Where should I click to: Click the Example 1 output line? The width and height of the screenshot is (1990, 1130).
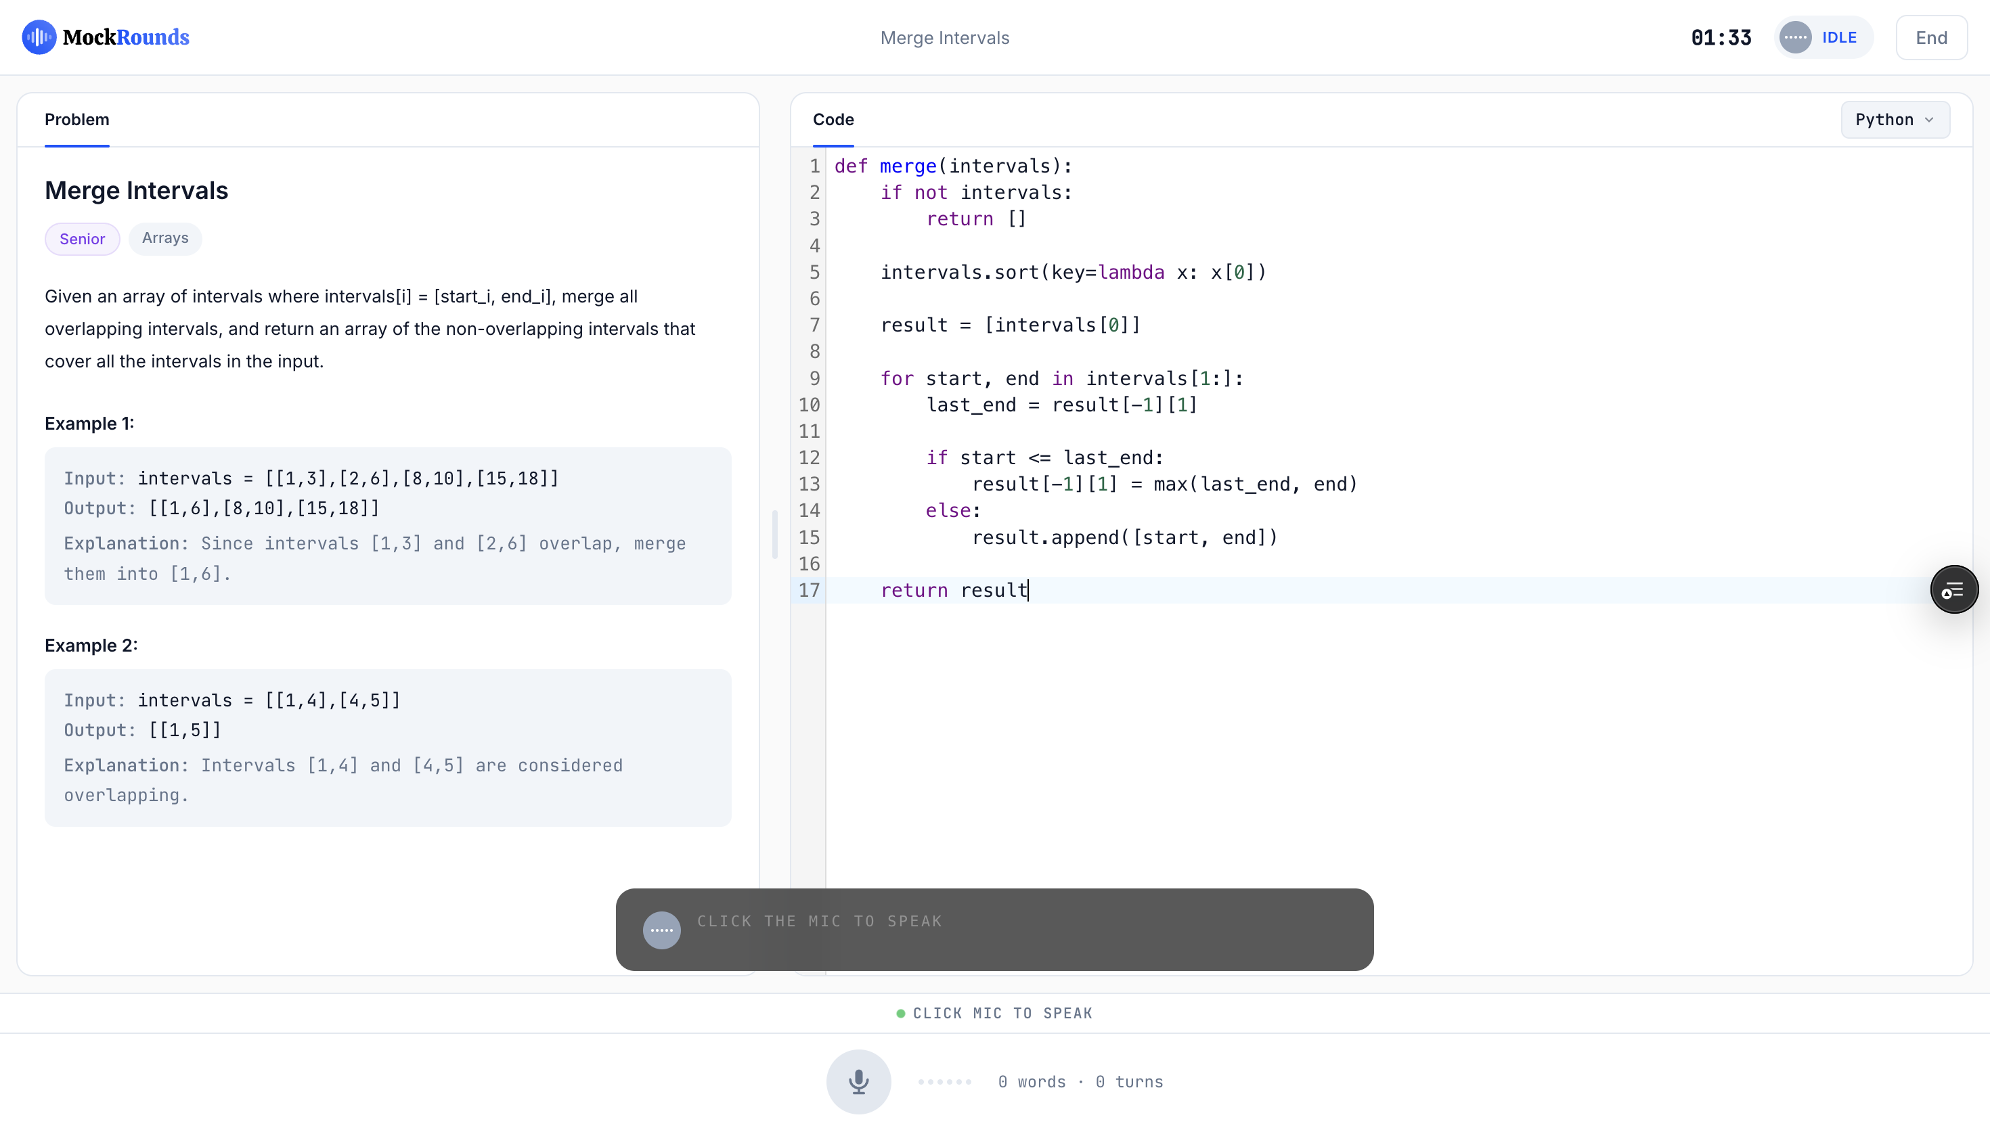tap(222, 508)
